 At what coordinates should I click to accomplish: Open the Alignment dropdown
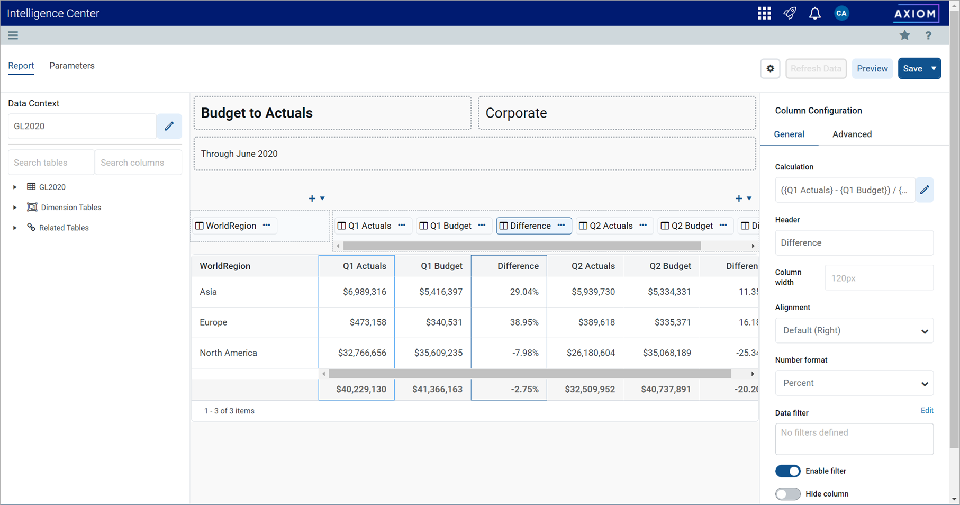tap(854, 331)
